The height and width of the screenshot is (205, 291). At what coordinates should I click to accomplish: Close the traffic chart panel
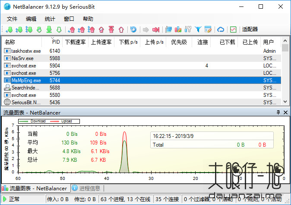click(285, 112)
